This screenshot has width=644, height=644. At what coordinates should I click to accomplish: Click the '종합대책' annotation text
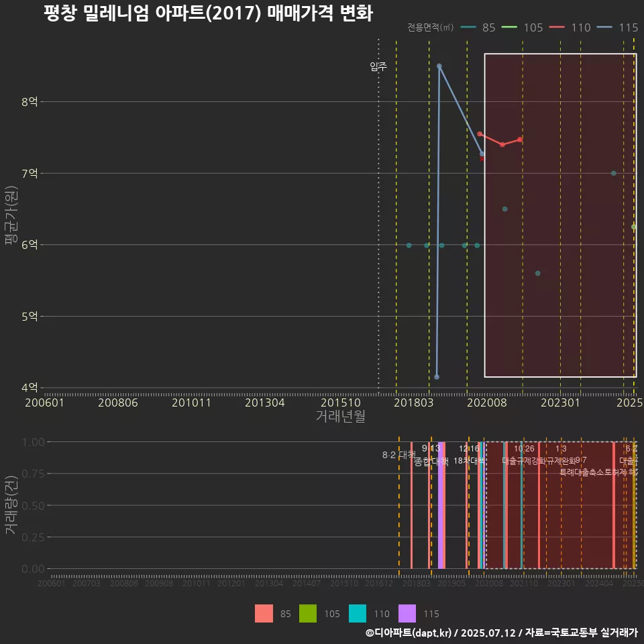431,462
